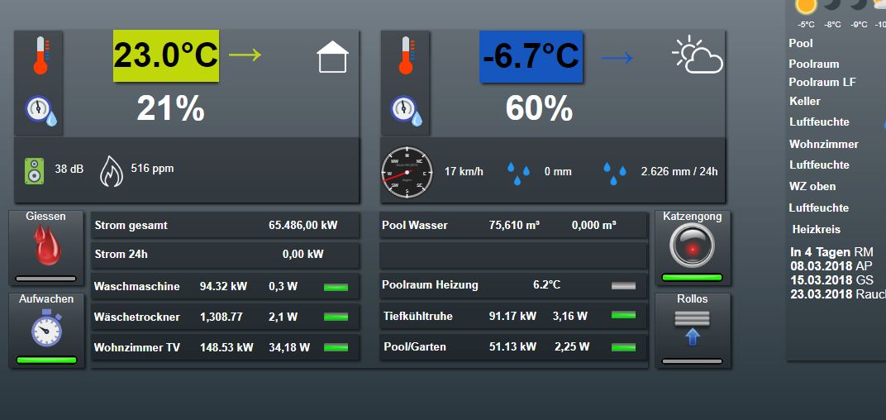Toggle the Tiefkühltruhe green power switch

pyautogui.click(x=623, y=316)
